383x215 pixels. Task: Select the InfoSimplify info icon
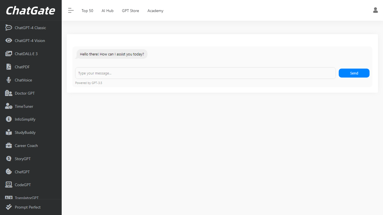pos(9,119)
